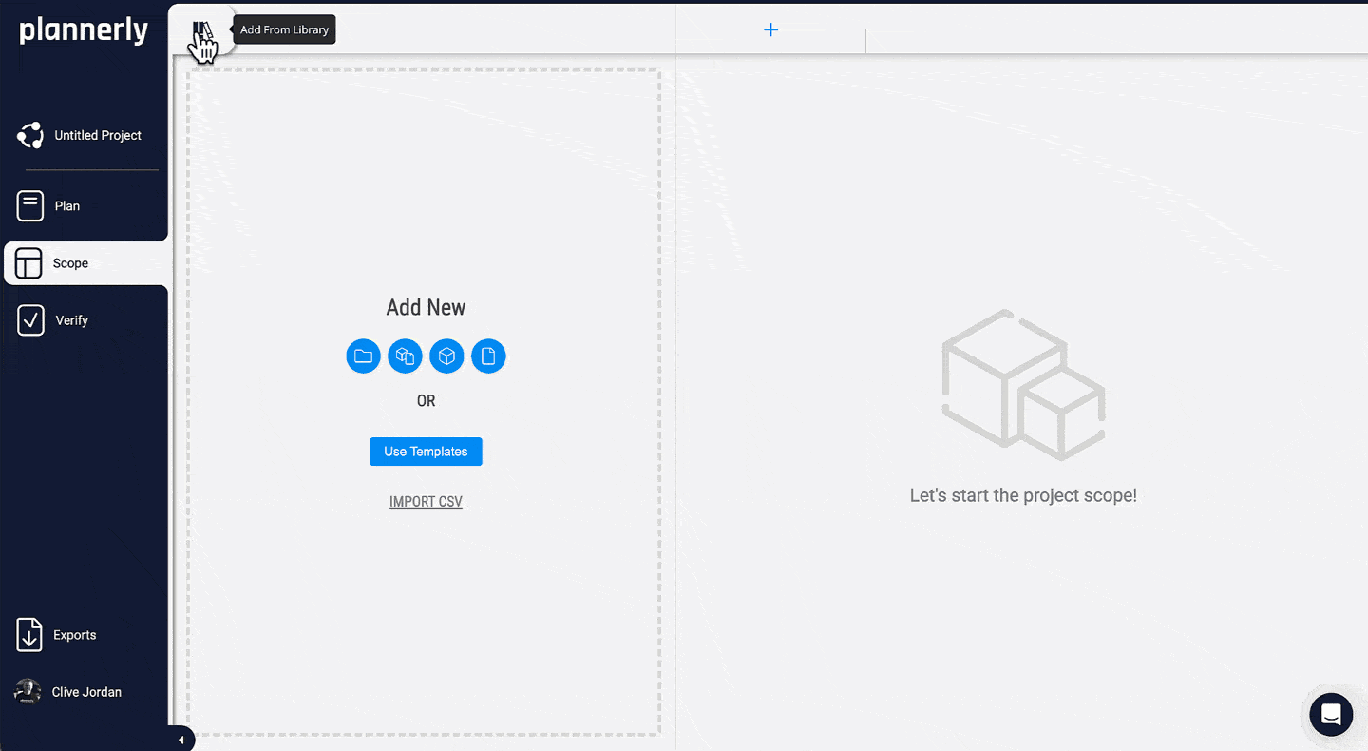Go to the Plan section
The width and height of the screenshot is (1368, 751).
tap(66, 206)
